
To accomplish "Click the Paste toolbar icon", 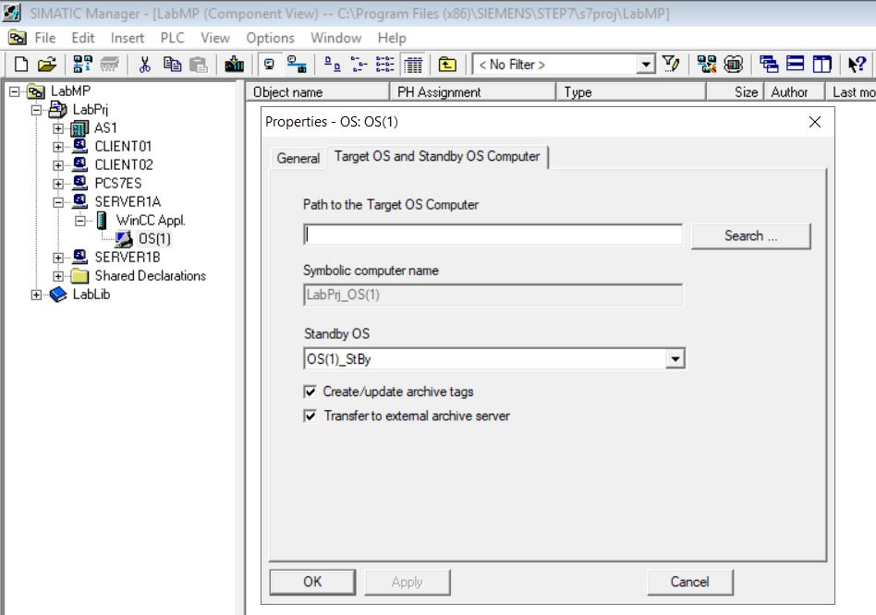I will tap(199, 65).
